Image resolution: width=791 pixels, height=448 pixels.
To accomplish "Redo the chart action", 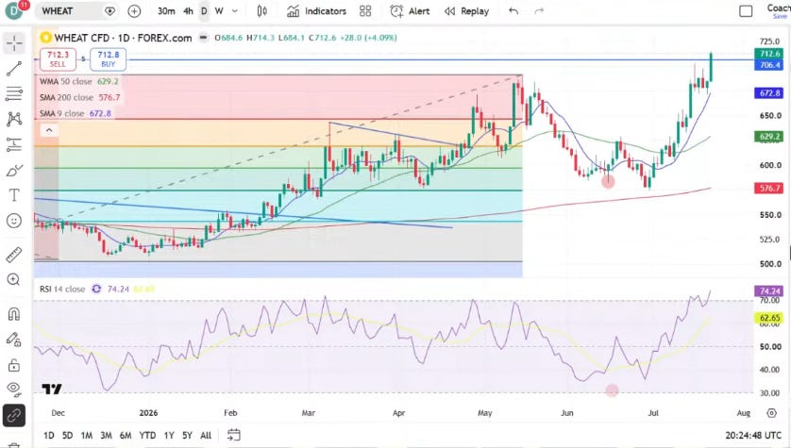I will pos(539,11).
